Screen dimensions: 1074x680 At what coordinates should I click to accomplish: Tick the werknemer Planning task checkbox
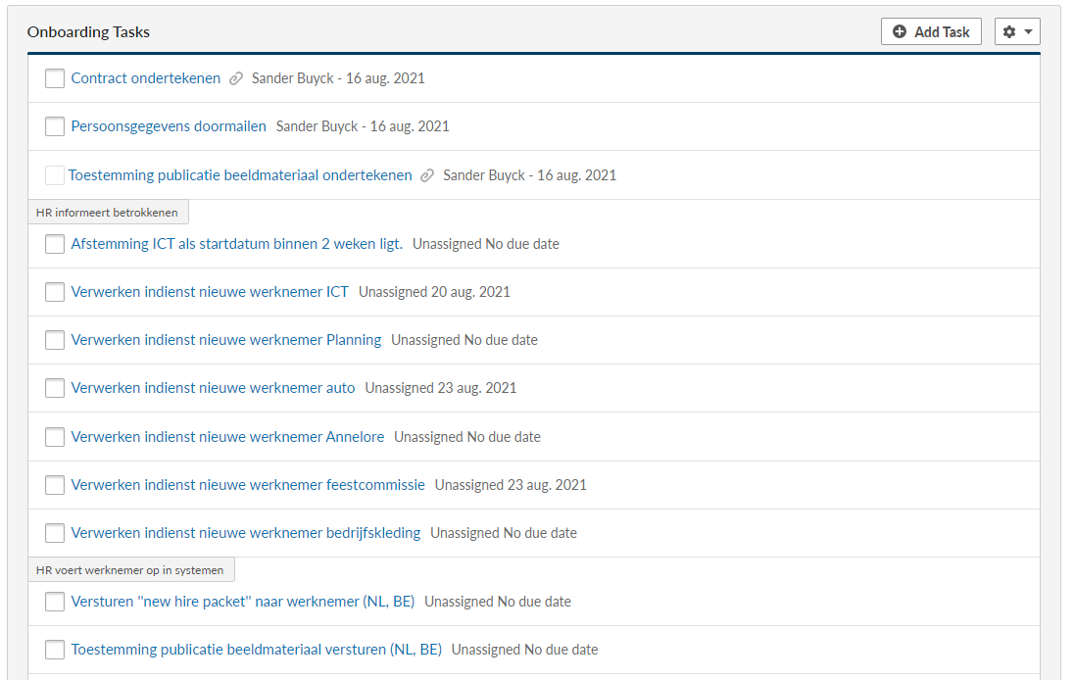pyautogui.click(x=55, y=340)
